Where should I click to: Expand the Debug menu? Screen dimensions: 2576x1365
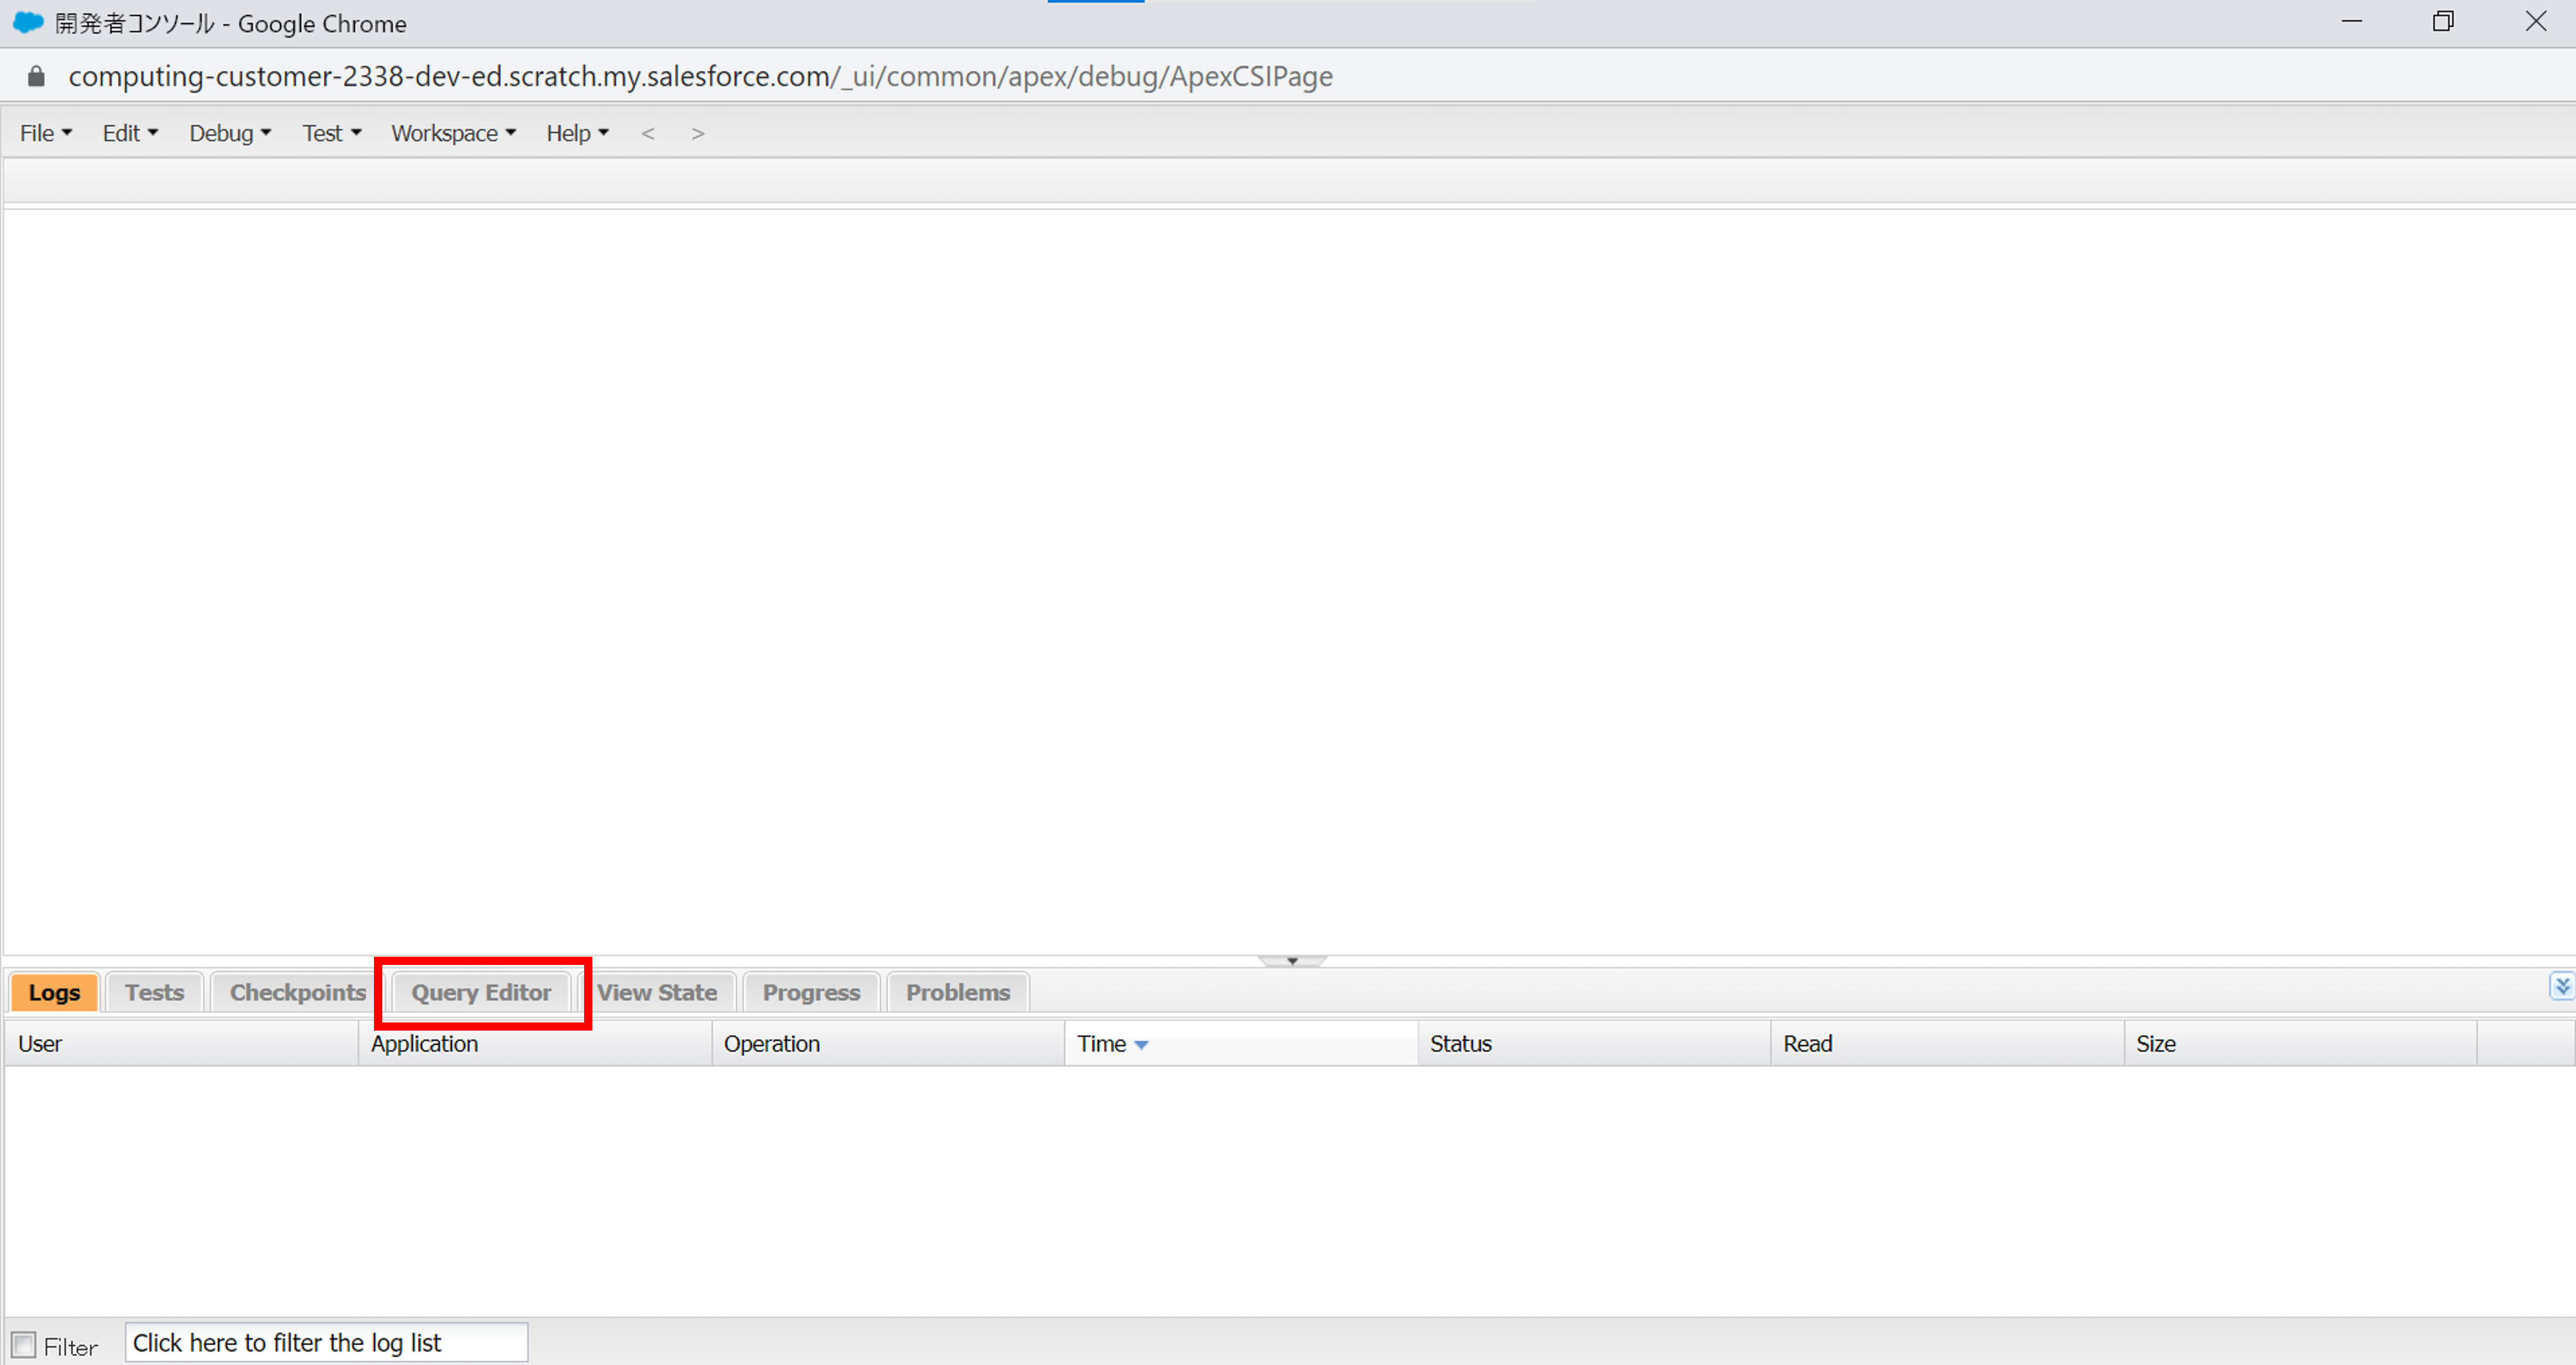tap(230, 134)
